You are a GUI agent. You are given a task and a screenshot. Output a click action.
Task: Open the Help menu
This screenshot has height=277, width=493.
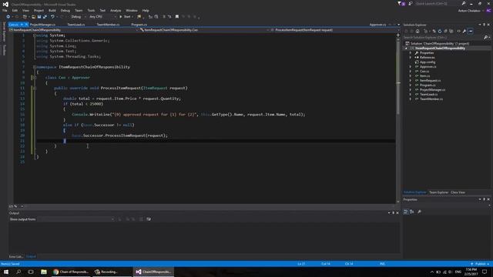pyautogui.click(x=146, y=10)
